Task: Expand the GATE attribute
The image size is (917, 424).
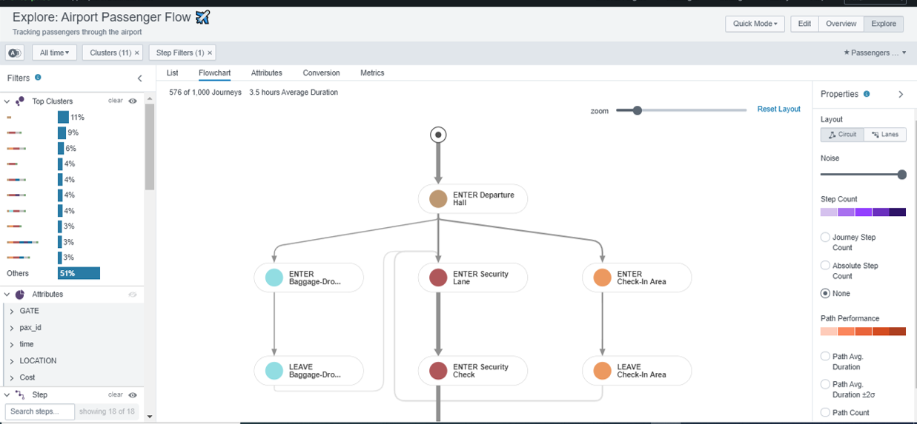Action: pyautogui.click(x=12, y=312)
